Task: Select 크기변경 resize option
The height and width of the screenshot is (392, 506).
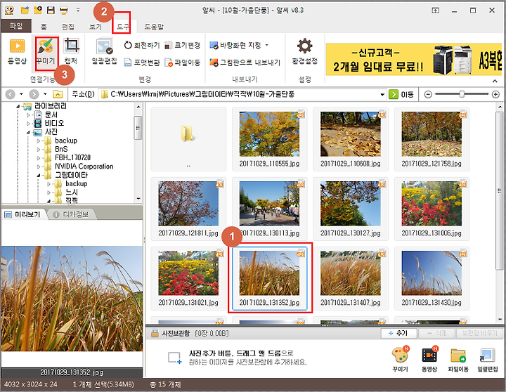Action: click(x=182, y=45)
